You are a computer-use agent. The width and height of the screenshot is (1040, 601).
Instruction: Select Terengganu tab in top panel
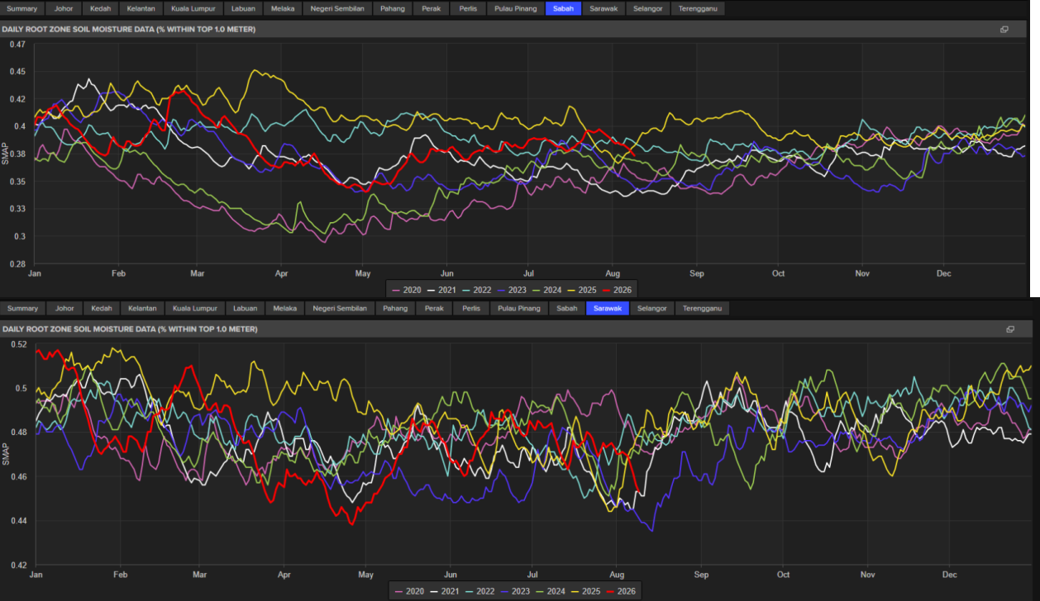697,9
